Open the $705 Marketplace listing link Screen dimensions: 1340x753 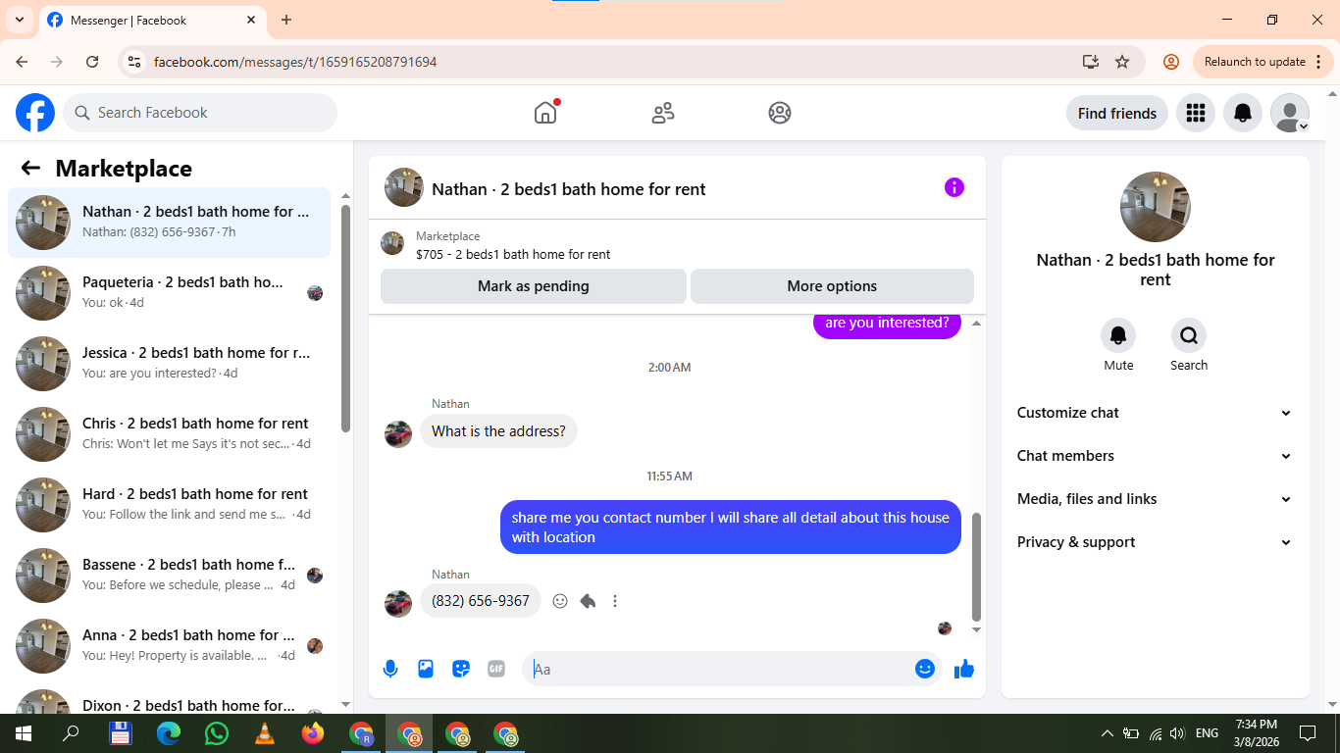pyautogui.click(x=513, y=254)
